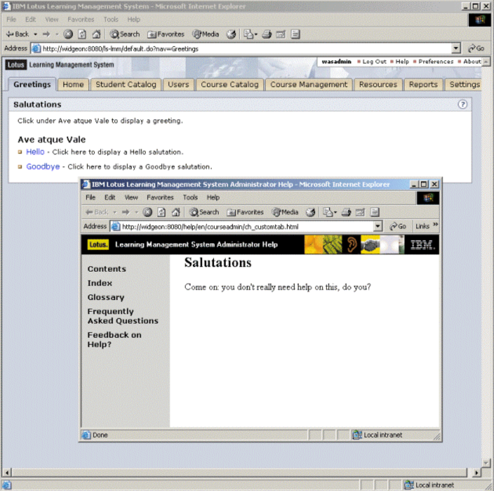This screenshot has height=491, width=494.
Task: Click Log Out link
Action: pyautogui.click(x=375, y=62)
